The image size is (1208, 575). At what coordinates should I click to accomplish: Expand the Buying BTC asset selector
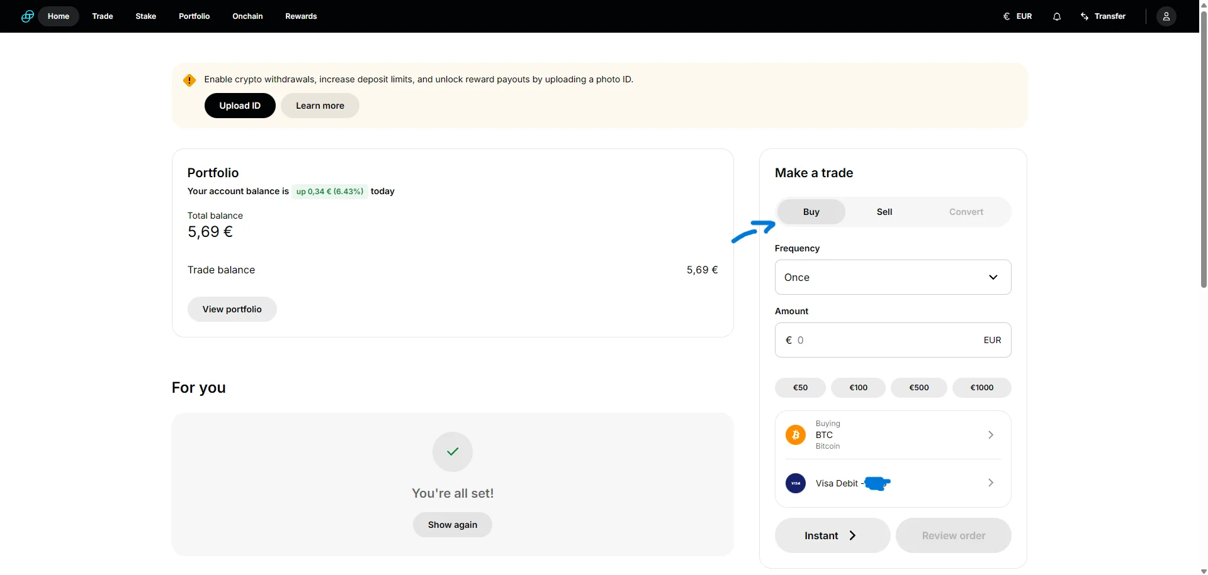(x=990, y=434)
